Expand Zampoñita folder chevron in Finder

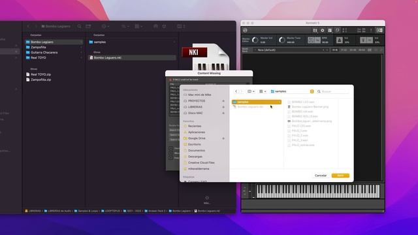[x=81, y=47]
